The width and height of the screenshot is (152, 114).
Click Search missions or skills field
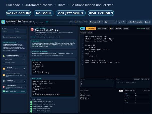(x=14, y=37)
